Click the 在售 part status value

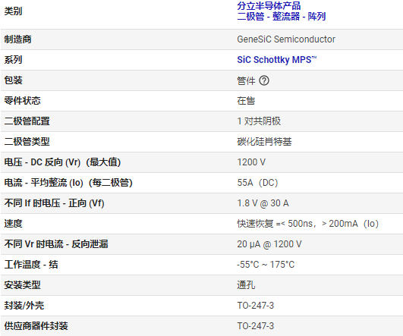pos(246,101)
